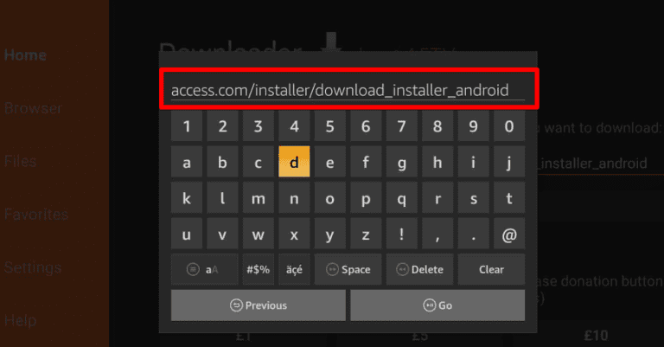Open Settings in the sidebar
The height and width of the screenshot is (347, 664).
click(x=33, y=267)
